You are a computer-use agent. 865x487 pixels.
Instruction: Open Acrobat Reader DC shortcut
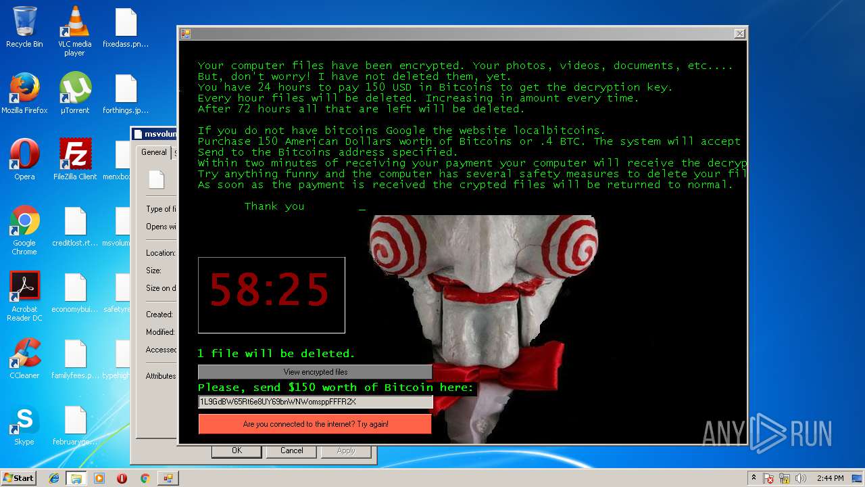tap(24, 296)
